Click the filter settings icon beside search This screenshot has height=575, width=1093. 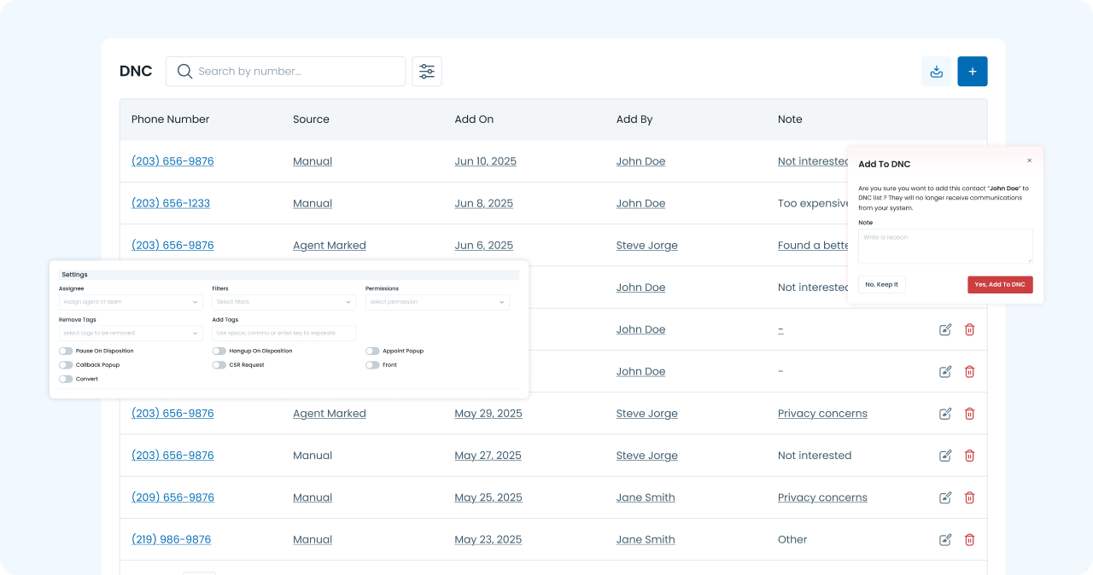point(427,72)
